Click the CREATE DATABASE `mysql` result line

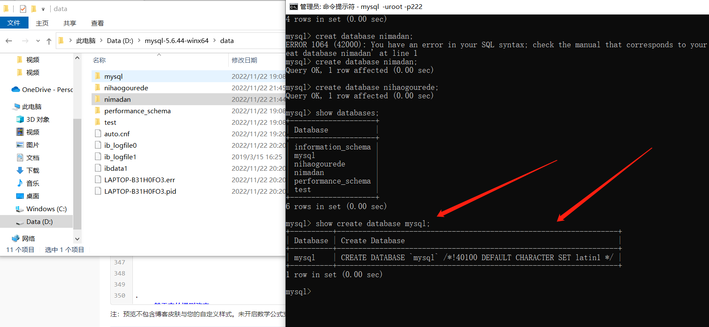tap(477, 258)
